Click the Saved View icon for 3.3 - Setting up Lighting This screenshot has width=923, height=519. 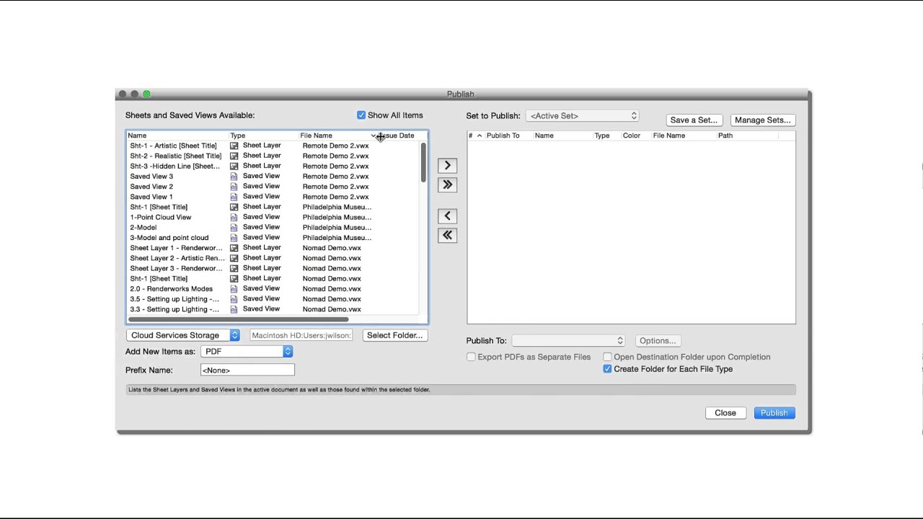click(234, 309)
